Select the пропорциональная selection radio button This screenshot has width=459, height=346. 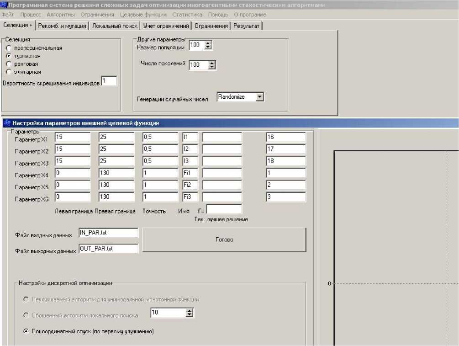(x=9, y=48)
